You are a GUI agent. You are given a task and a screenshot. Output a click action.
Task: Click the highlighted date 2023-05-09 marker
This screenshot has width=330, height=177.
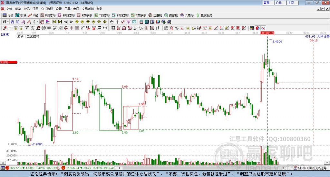267,33
